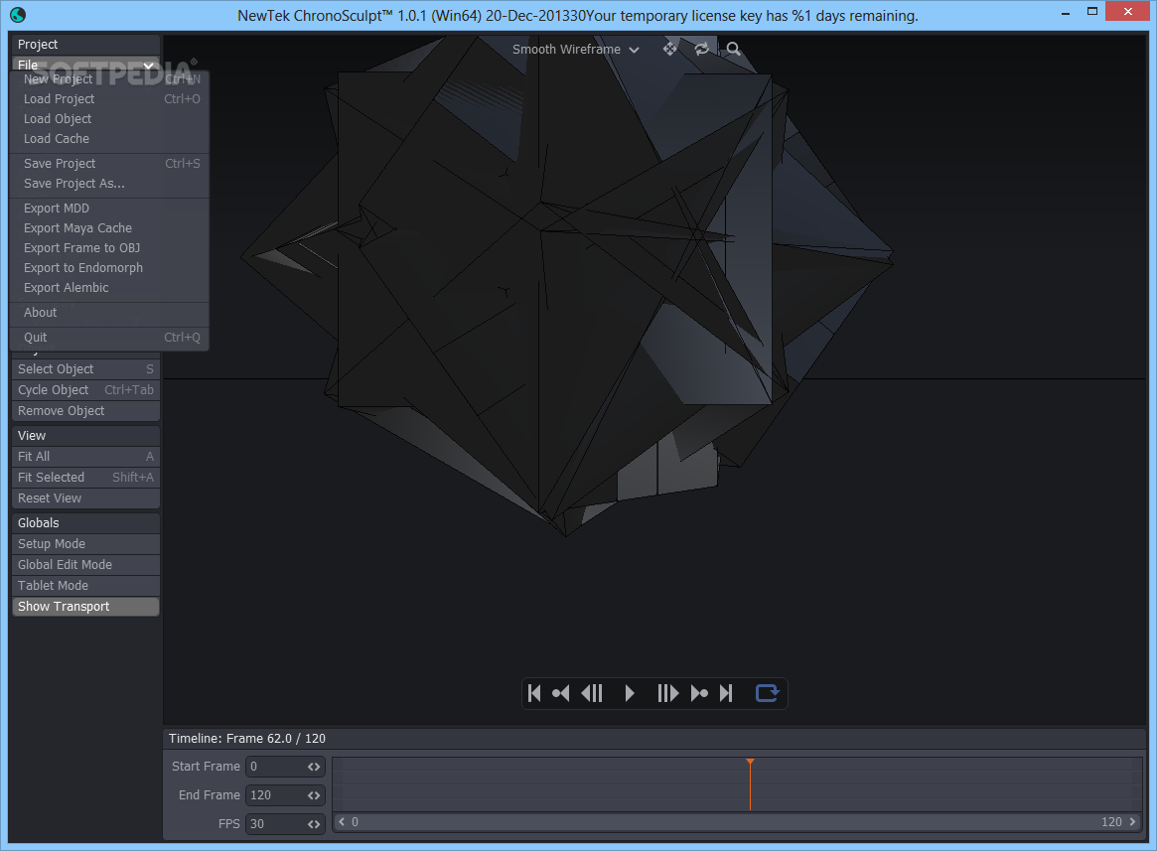Choose Quit from File menu
The height and width of the screenshot is (851, 1157).
111,338
